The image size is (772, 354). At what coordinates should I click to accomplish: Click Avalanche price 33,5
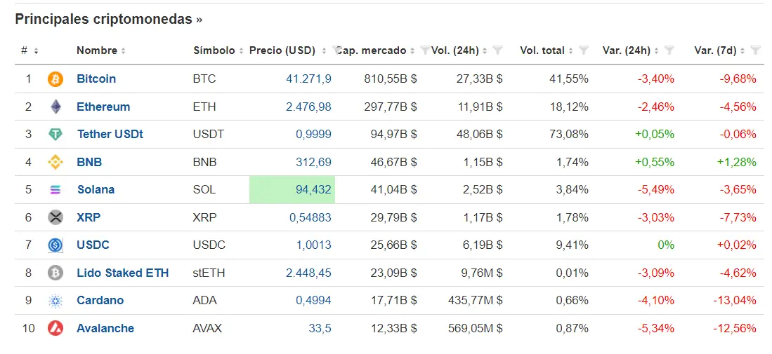click(320, 328)
